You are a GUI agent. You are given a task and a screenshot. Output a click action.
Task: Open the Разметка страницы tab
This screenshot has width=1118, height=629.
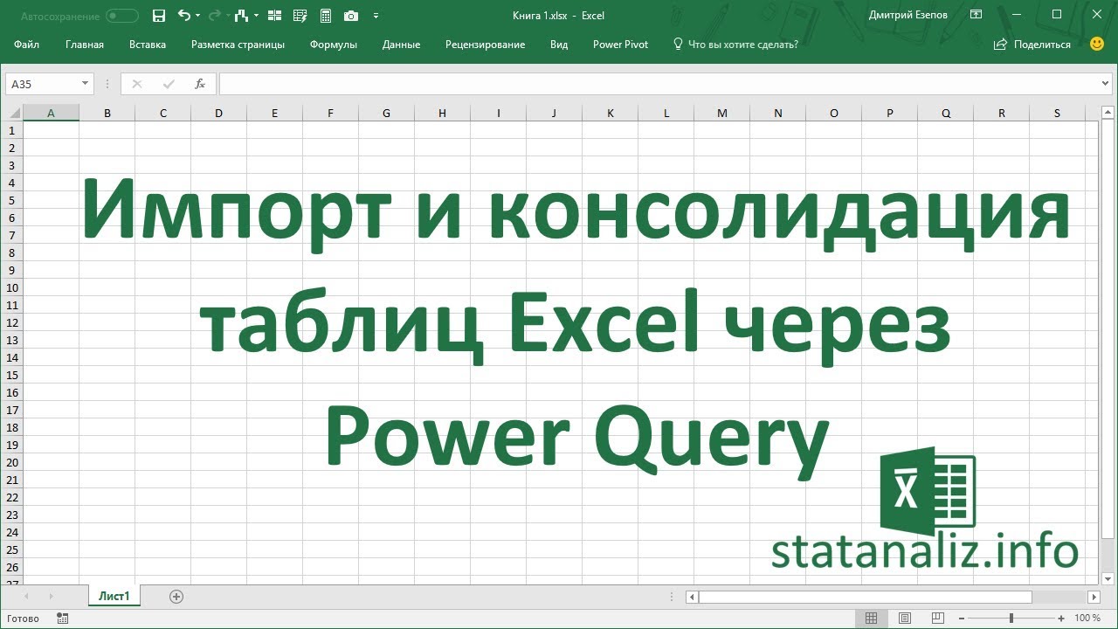pos(238,45)
